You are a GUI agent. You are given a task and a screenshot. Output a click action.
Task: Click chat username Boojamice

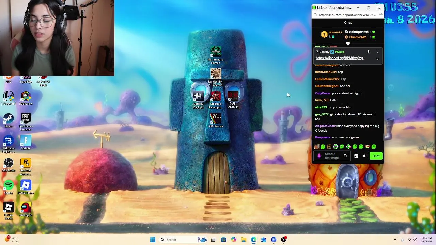click(x=323, y=137)
